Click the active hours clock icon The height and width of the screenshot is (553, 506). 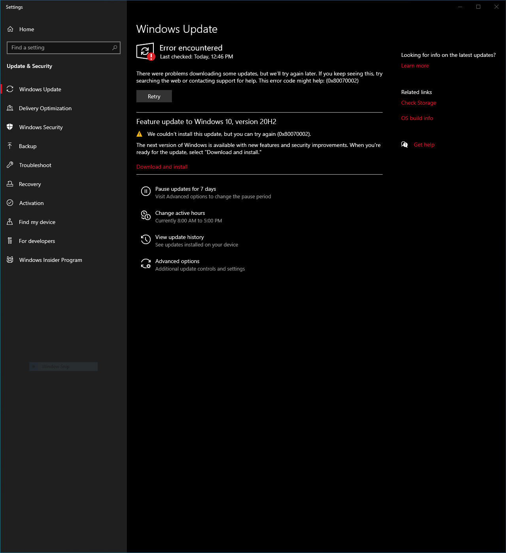146,216
